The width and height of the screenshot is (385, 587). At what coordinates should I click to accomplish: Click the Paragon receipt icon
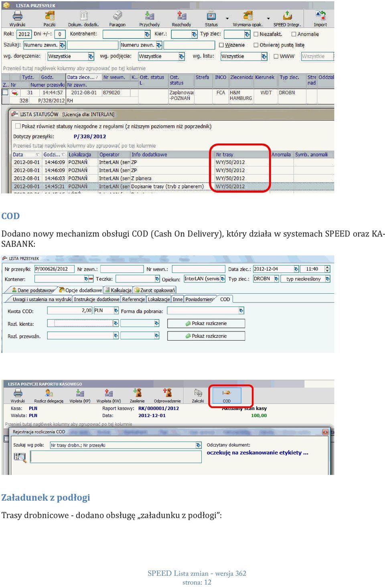coord(117,19)
